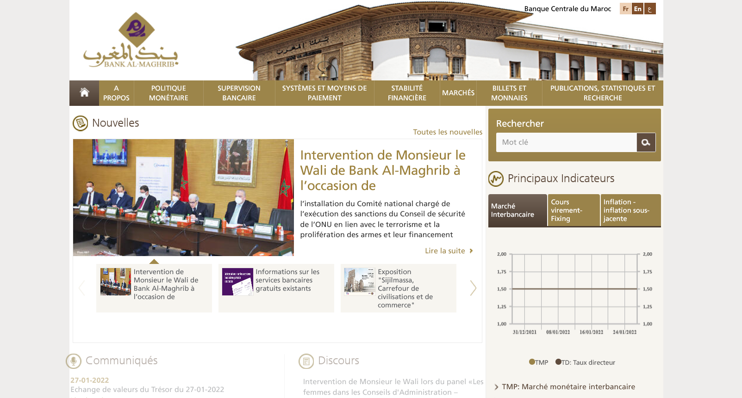Screen dimensions: 742x398
Task: Click the Nouvelles section icon
Action: (x=80, y=123)
